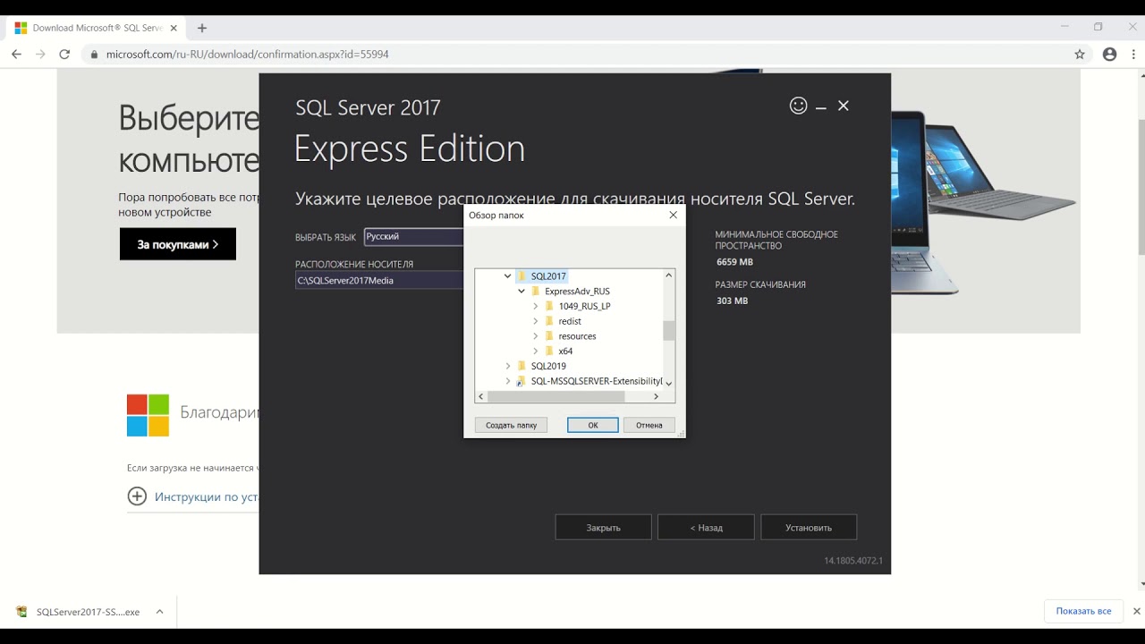Click the folder icon beside redist
This screenshot has width=1145, height=644.
(549, 321)
